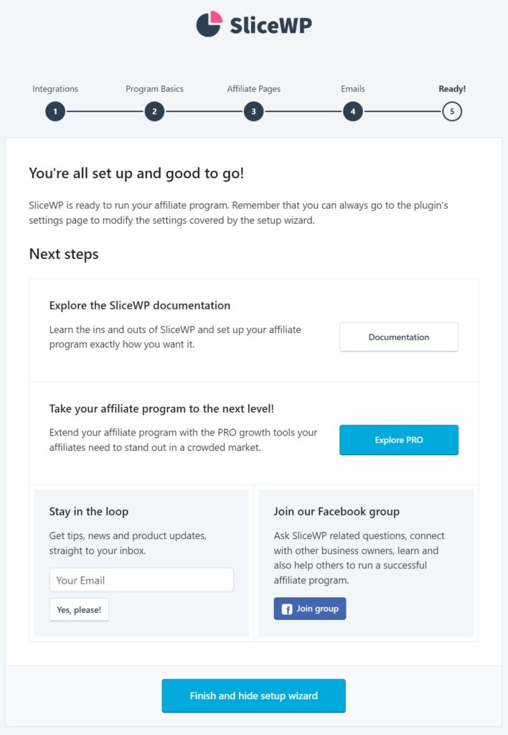The width and height of the screenshot is (508, 735).
Task: Open the SliceWP Documentation
Action: (x=399, y=337)
